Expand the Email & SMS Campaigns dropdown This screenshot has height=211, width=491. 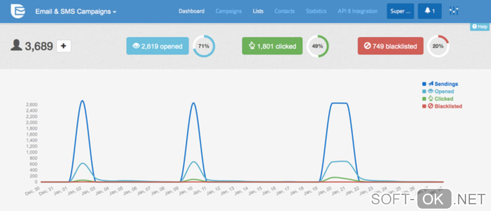(76, 12)
